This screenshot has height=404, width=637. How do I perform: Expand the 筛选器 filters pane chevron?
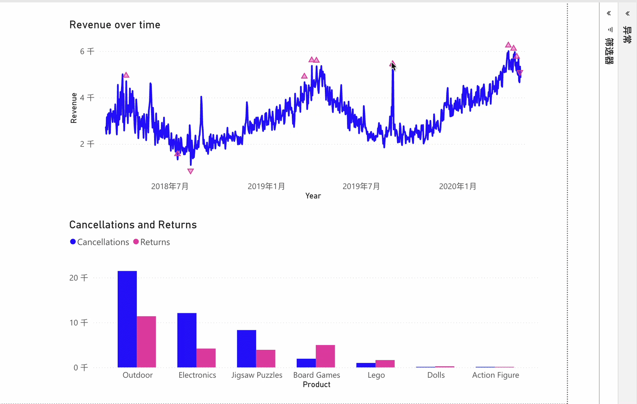point(609,14)
